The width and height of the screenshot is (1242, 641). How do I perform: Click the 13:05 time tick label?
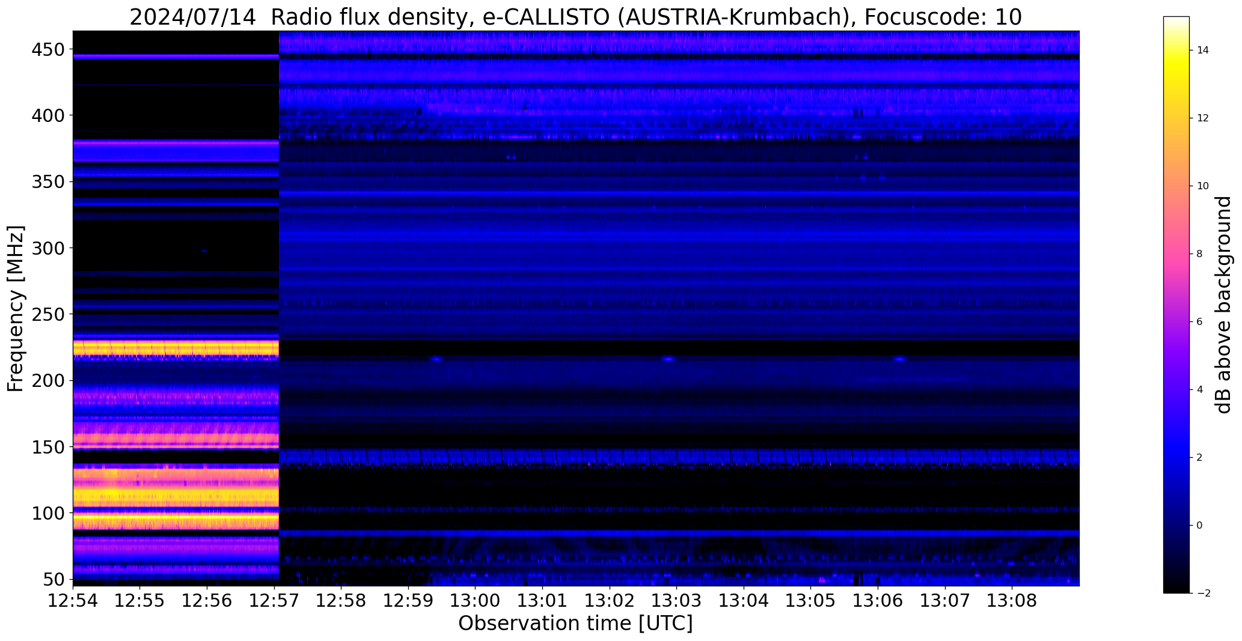(810, 600)
